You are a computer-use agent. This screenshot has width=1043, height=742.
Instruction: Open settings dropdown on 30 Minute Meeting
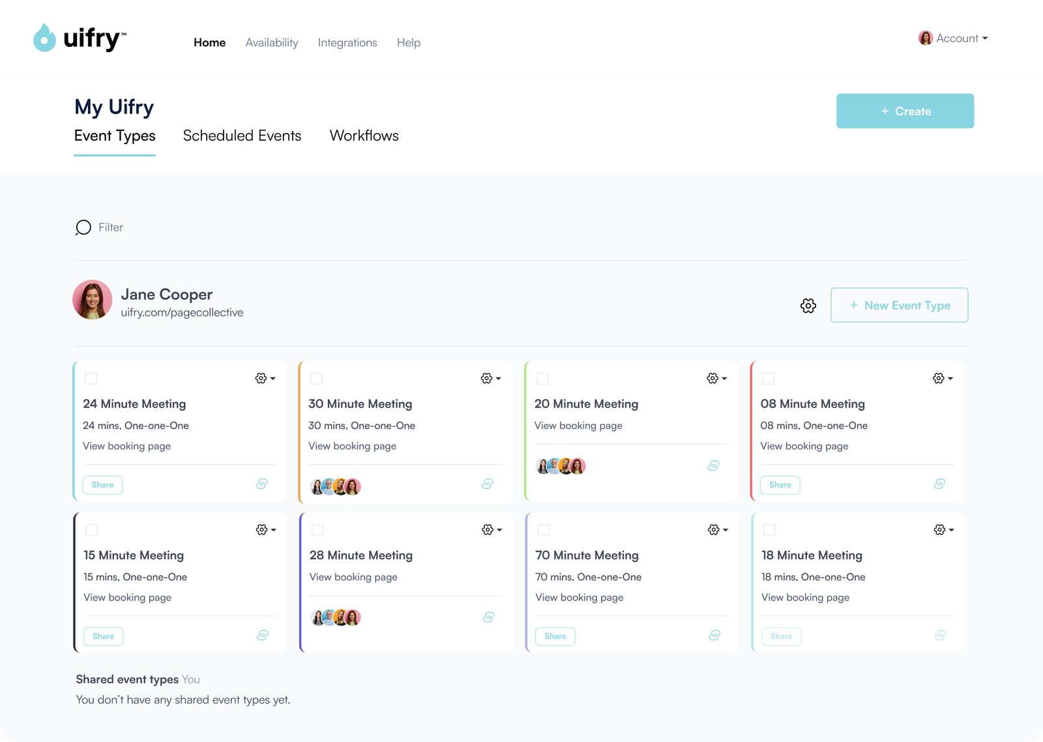click(491, 378)
